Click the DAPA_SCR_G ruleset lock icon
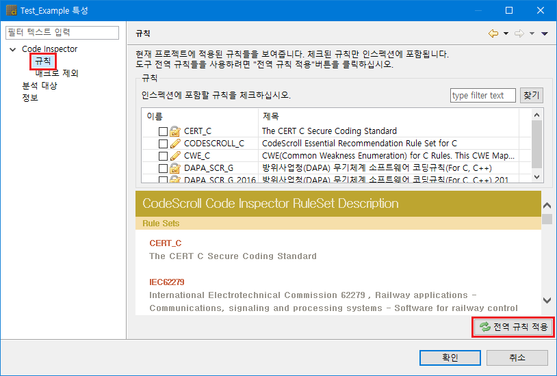The width and height of the screenshot is (557, 376). pos(174,168)
